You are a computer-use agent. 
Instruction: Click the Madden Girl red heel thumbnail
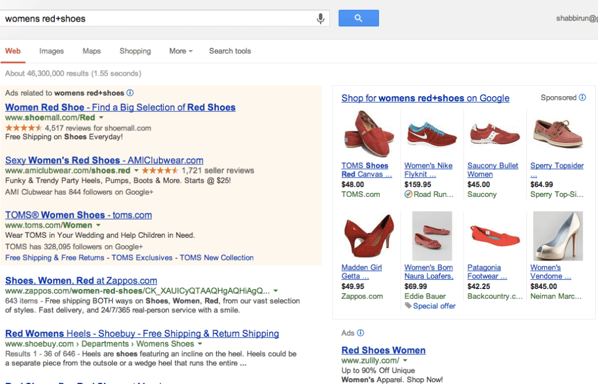[368, 235]
